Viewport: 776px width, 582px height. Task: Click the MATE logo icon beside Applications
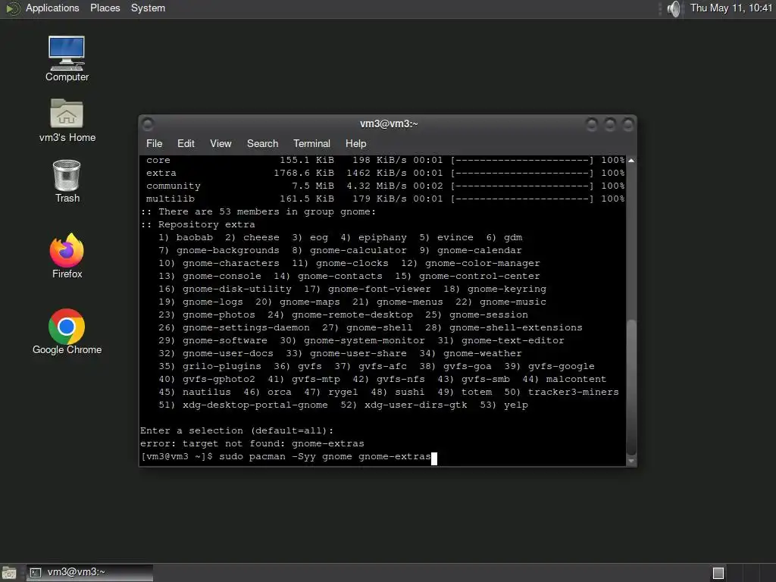pos(12,8)
